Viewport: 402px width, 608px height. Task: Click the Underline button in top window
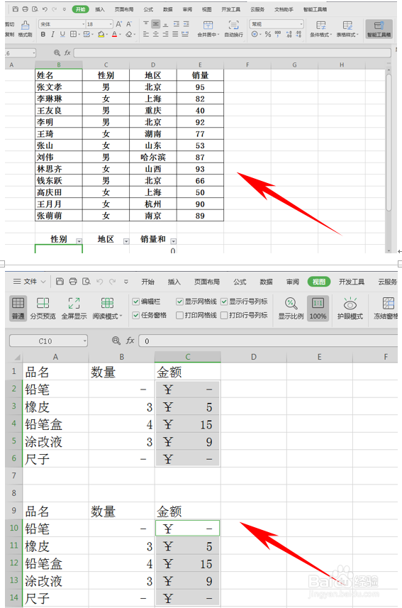coord(62,34)
